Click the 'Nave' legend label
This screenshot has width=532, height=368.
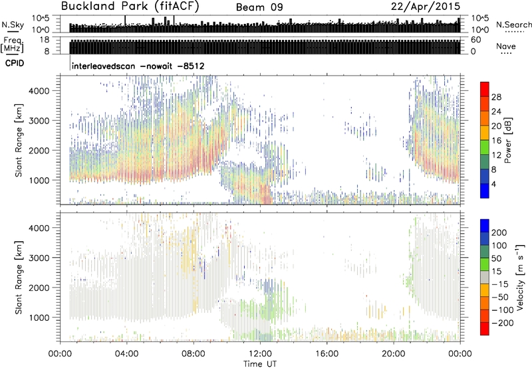pyautogui.click(x=506, y=46)
